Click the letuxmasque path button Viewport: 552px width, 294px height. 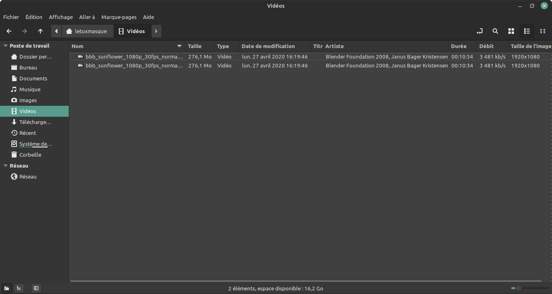pyautogui.click(x=87, y=31)
